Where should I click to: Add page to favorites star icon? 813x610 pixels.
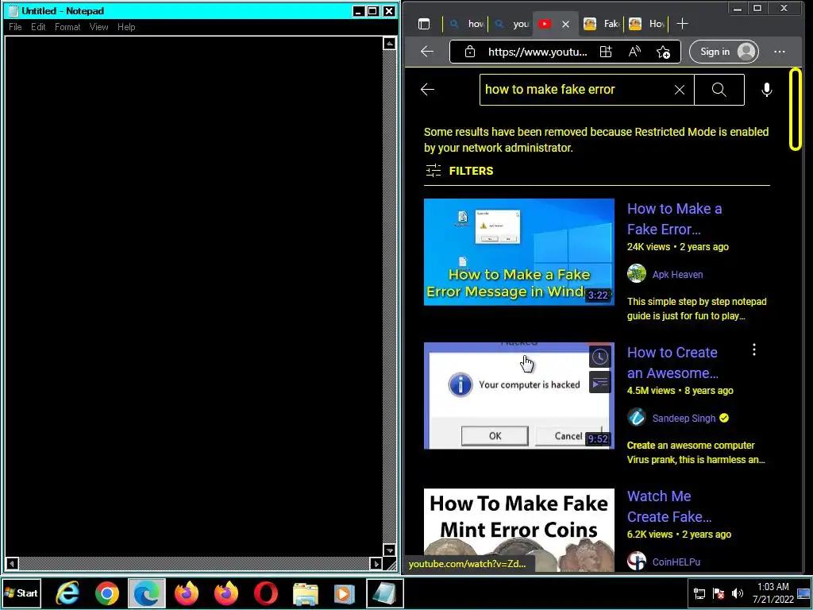click(x=663, y=52)
